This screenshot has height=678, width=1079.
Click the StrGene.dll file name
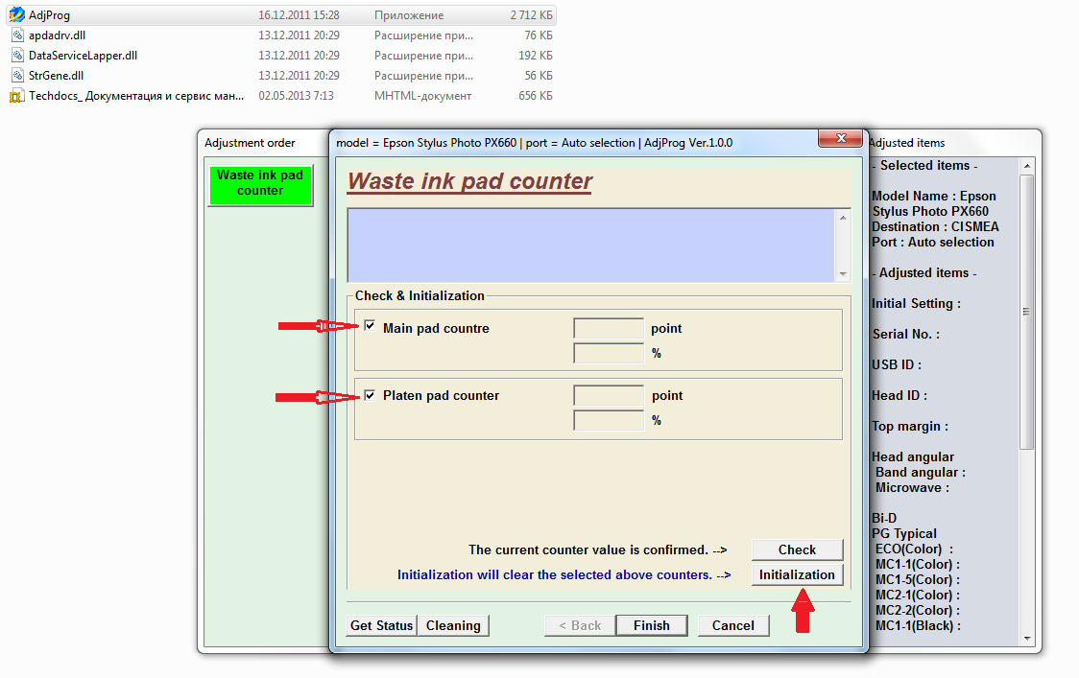(56, 75)
